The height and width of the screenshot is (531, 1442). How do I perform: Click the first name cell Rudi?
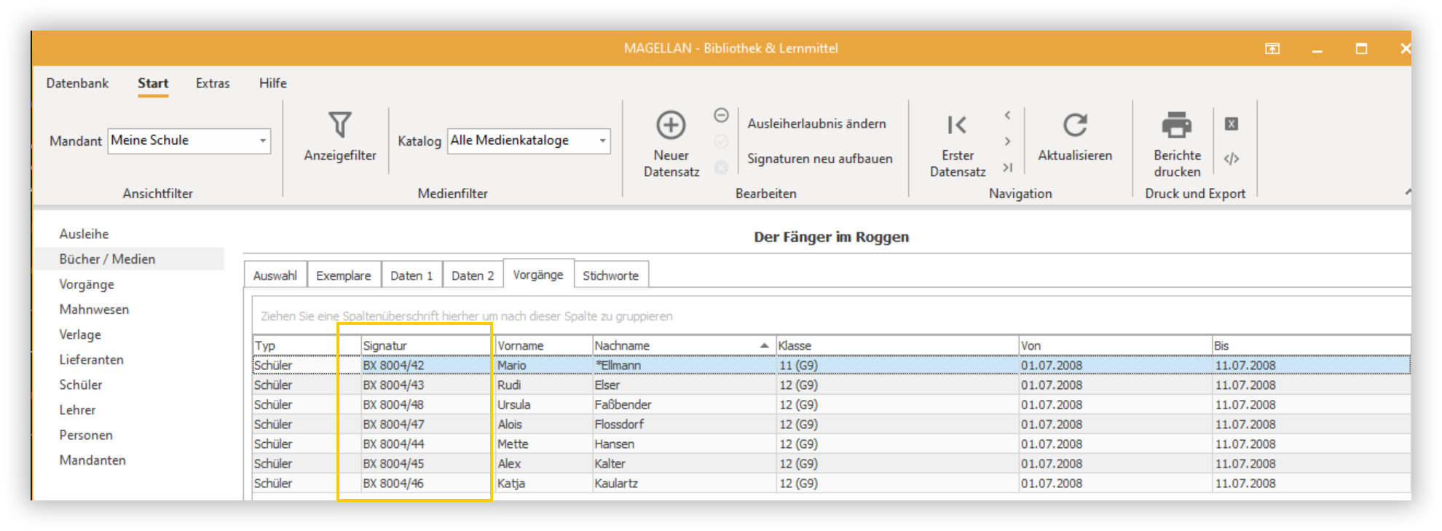pyautogui.click(x=544, y=385)
